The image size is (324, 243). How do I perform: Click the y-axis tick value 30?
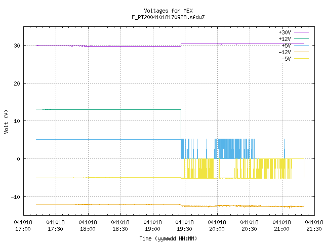point(17,46)
